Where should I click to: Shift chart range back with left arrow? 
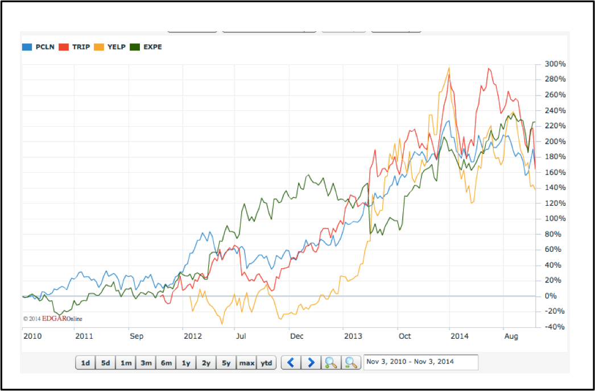click(291, 363)
